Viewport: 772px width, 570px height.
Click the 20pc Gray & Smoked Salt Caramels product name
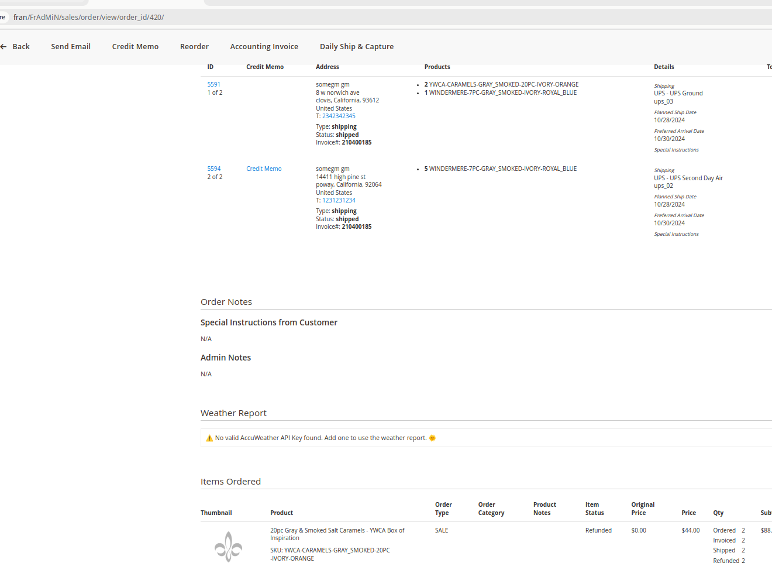pyautogui.click(x=337, y=534)
